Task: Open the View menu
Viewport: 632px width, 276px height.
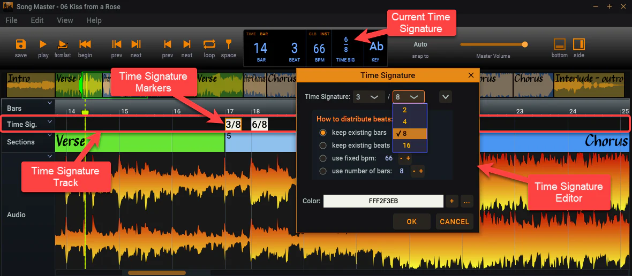Action: (x=65, y=20)
